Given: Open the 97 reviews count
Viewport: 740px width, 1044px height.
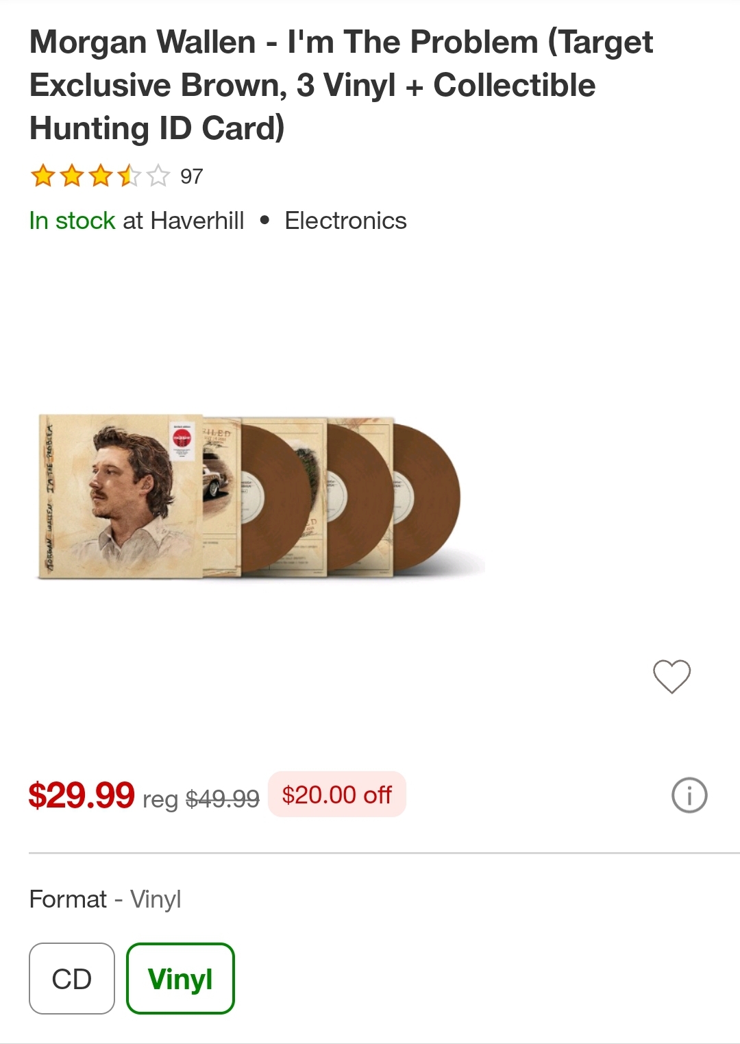Looking at the screenshot, I should (192, 177).
